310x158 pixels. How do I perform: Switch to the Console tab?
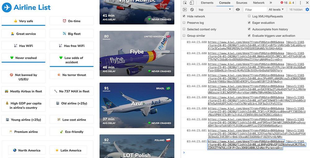click(x=224, y=3)
